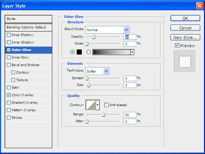
Task: Enable the Drop Shadow checkbox
Action: pos(9,35)
